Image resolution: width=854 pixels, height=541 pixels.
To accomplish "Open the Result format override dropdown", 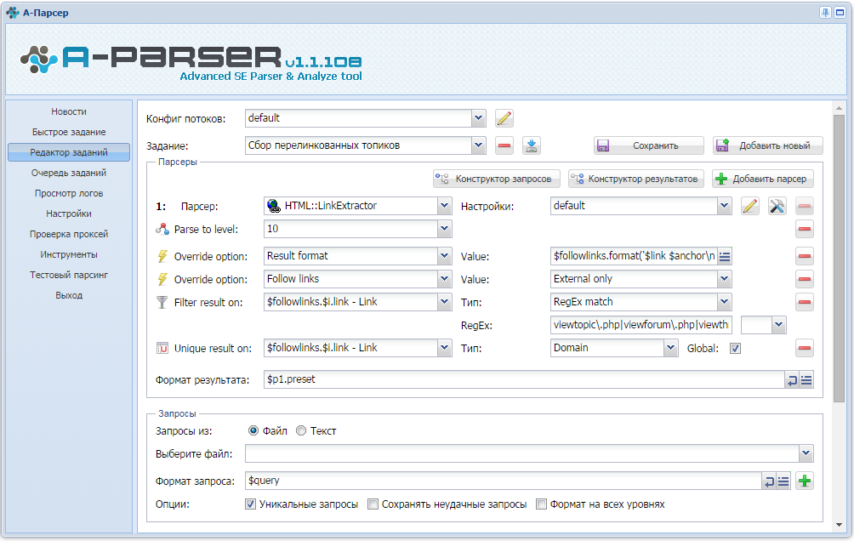I will pos(444,255).
